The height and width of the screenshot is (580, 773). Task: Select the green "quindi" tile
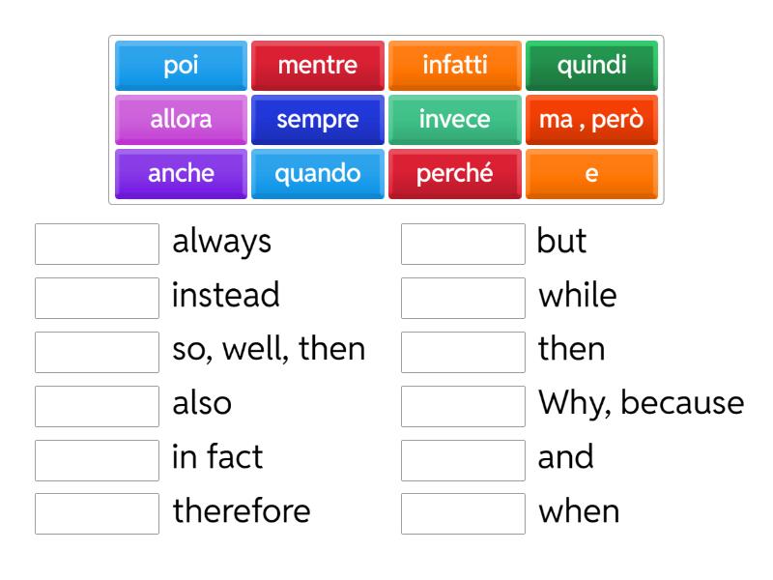591,66
